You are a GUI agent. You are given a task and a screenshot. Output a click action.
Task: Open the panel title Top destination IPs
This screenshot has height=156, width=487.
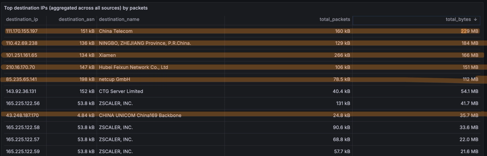pos(76,8)
